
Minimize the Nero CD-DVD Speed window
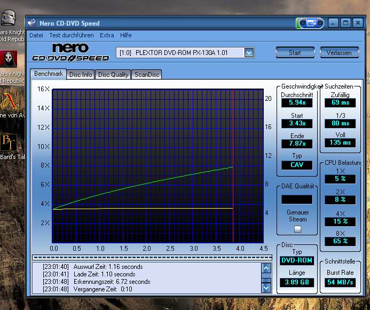coord(333,23)
